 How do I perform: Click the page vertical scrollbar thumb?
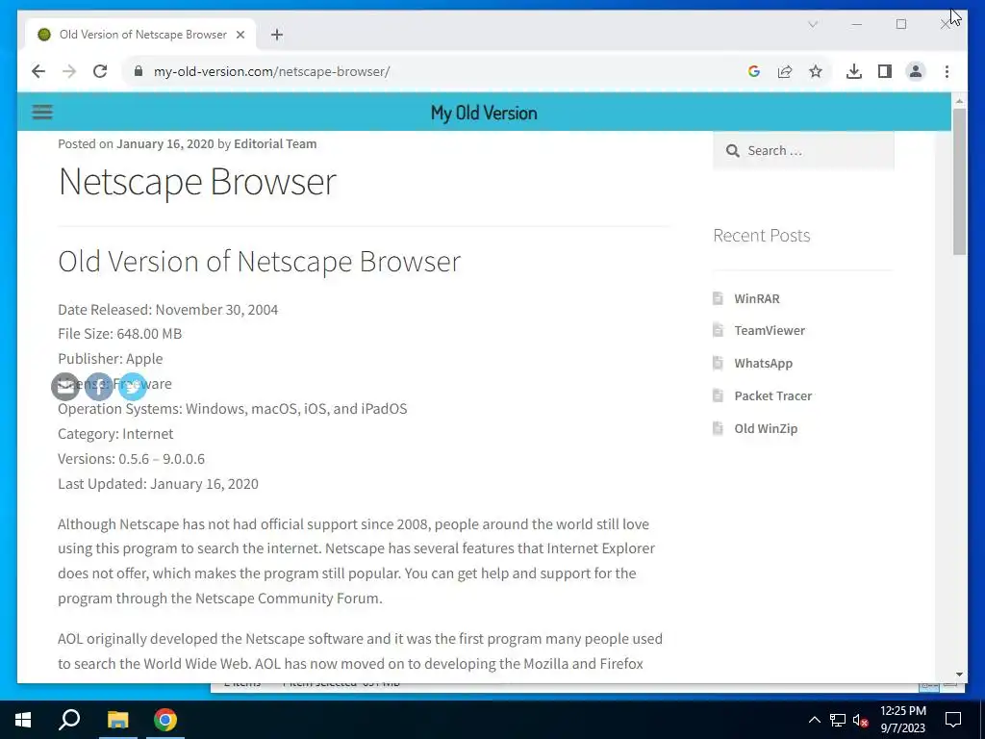pos(959,182)
